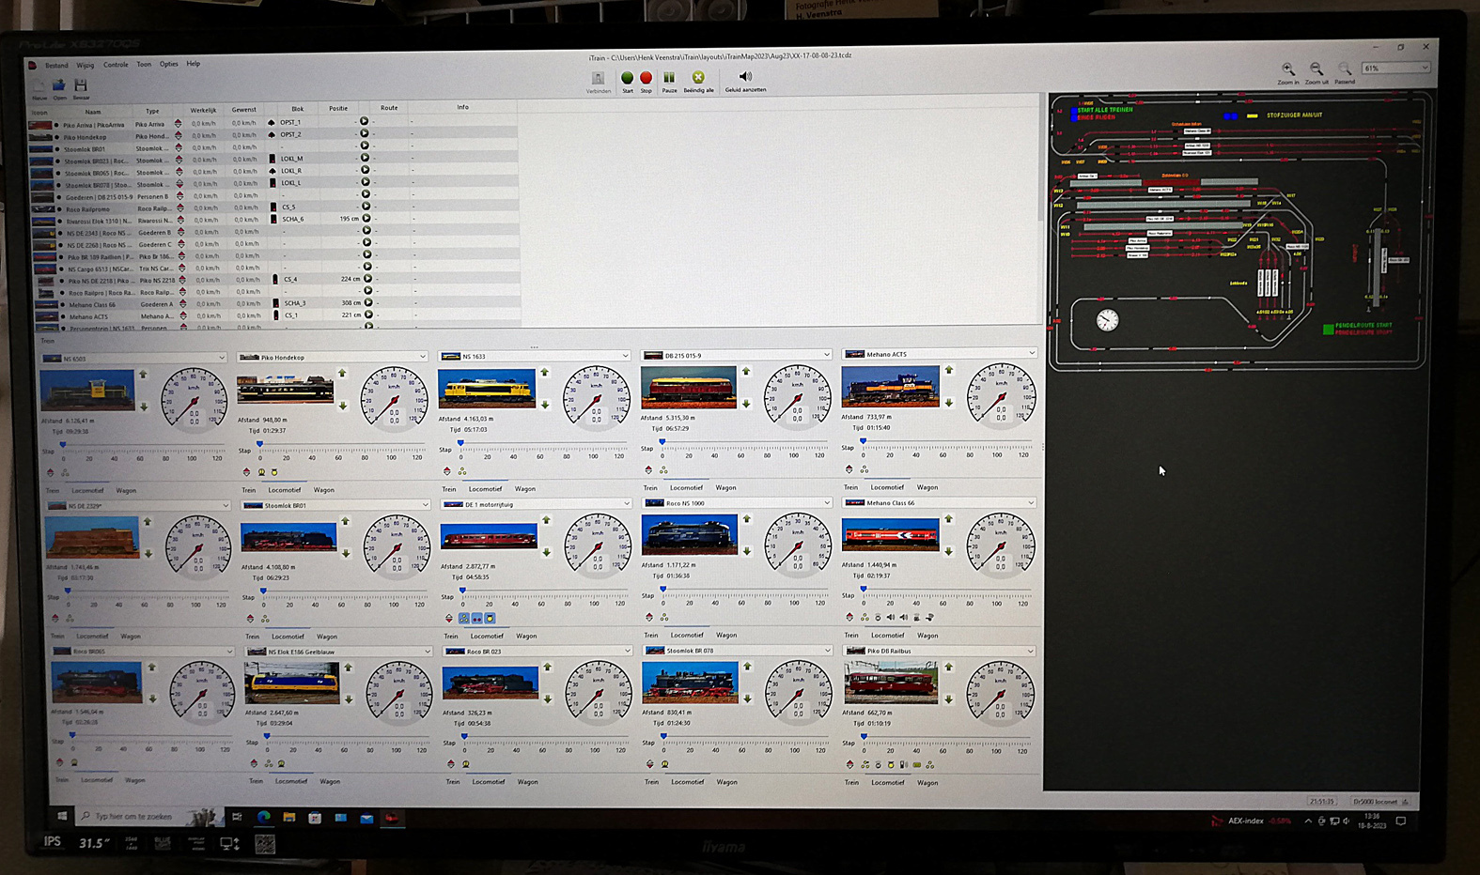This screenshot has width=1480, height=875.
Task: Click direction arrows icon in Stoomlok BR01 row
Action: (x=179, y=147)
